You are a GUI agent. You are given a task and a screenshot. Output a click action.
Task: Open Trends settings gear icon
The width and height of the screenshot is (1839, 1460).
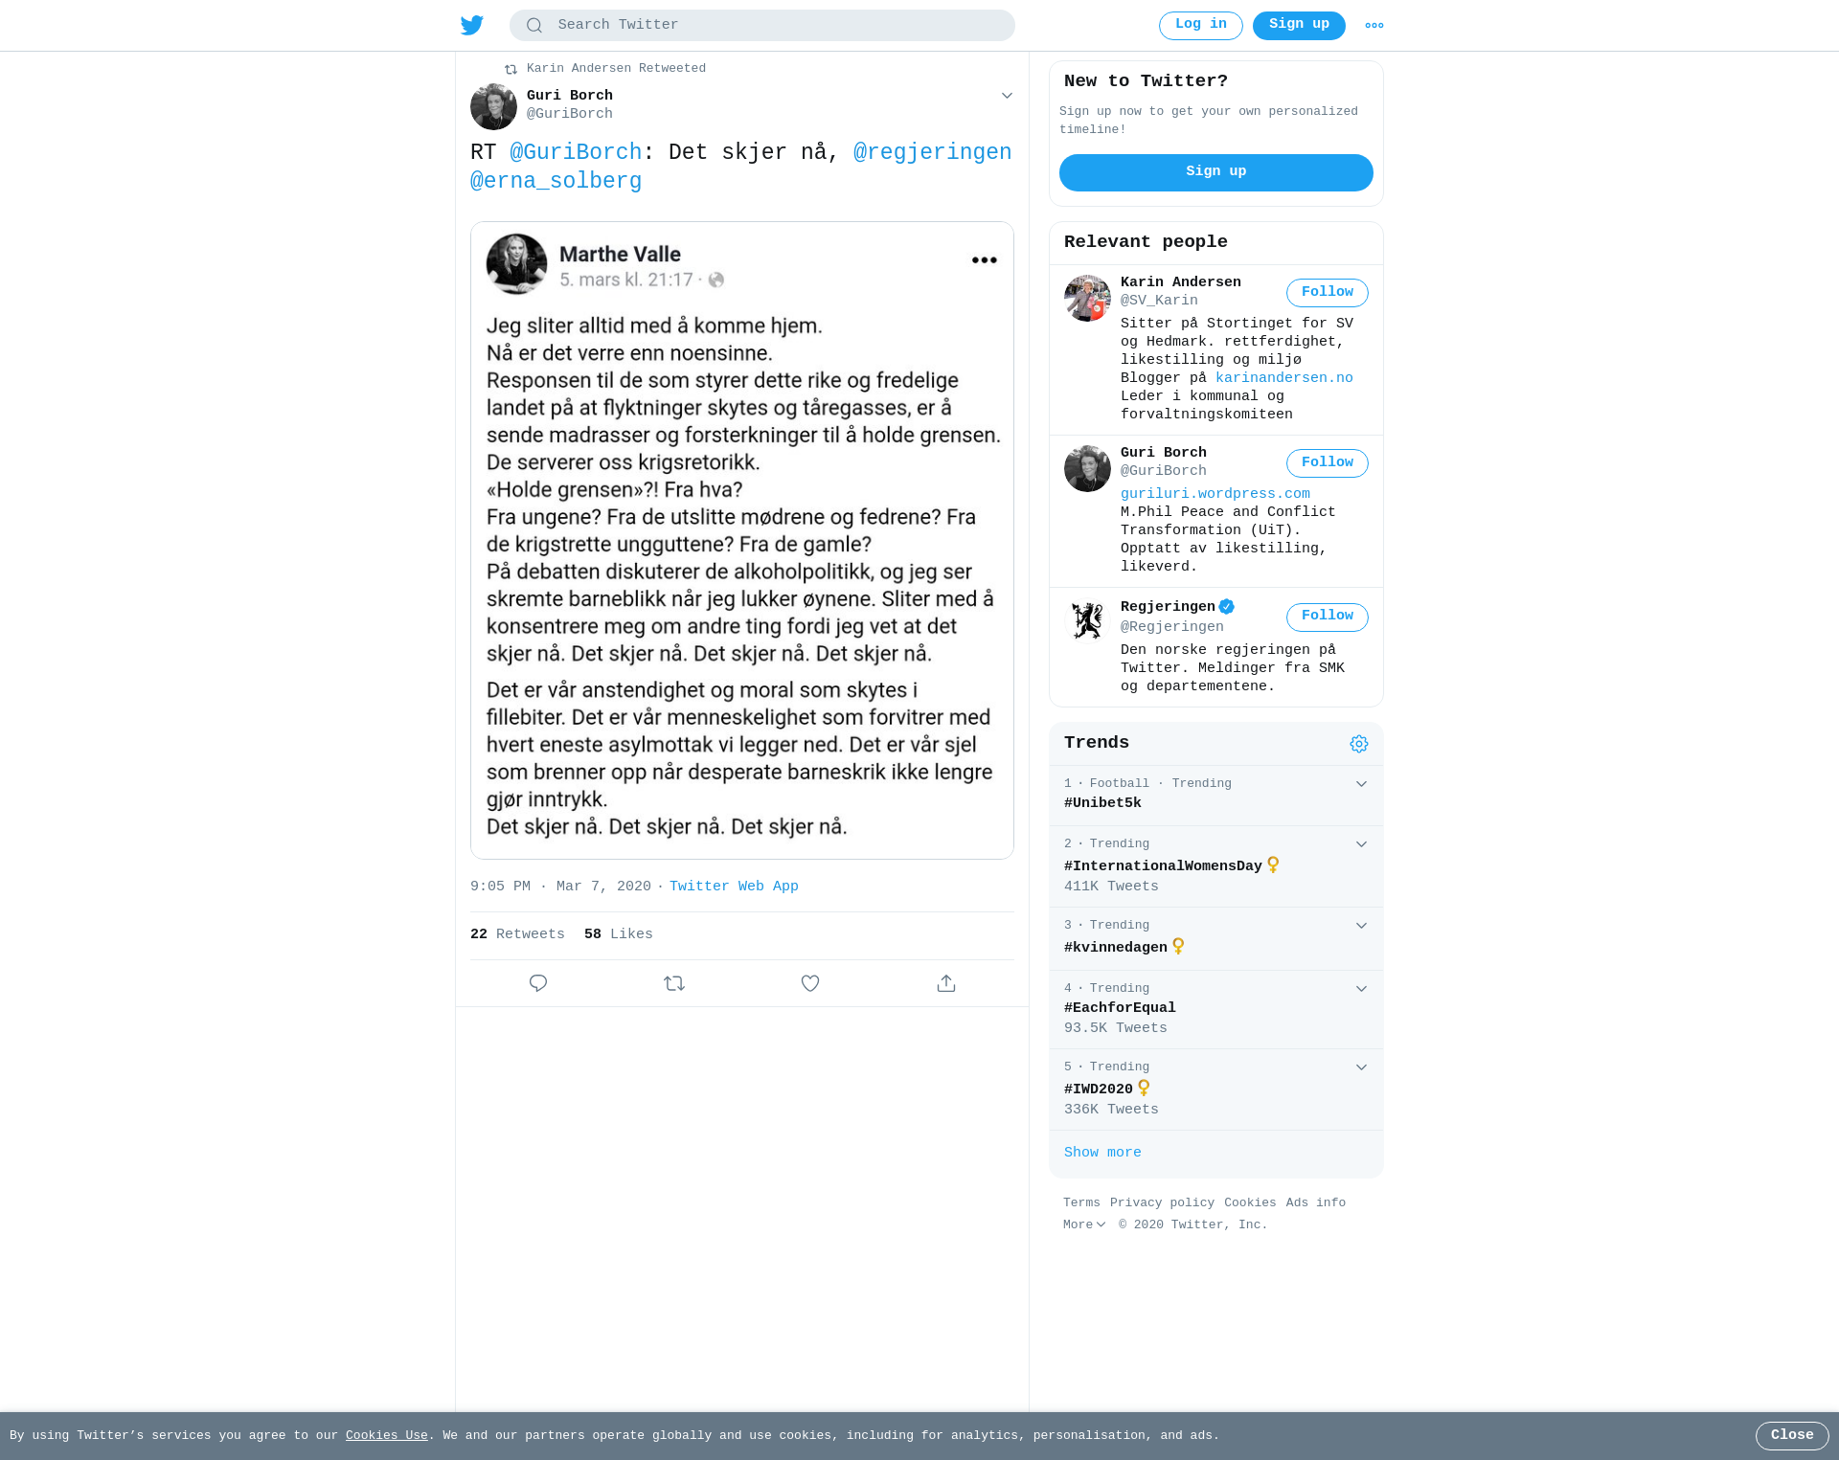(1359, 744)
